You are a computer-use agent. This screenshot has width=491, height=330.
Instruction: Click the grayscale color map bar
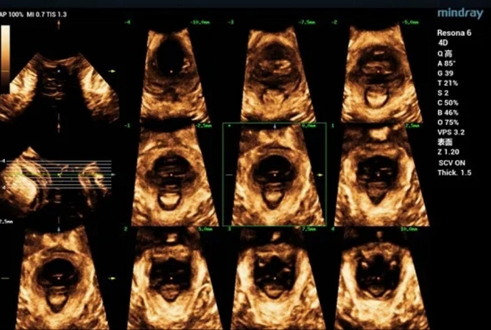pyautogui.click(x=5, y=59)
